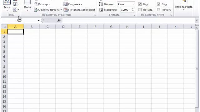This screenshot has width=200, height=112.
Task: Decrease Масштаб with the down spinner arrow
Action: point(133,11)
